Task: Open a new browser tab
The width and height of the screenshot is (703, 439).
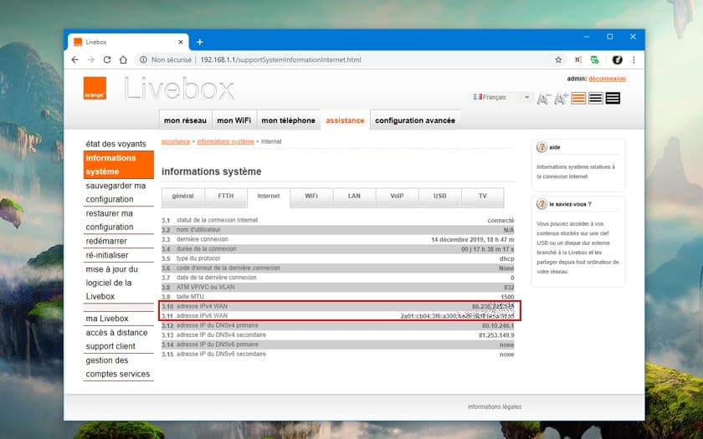Action: [200, 42]
